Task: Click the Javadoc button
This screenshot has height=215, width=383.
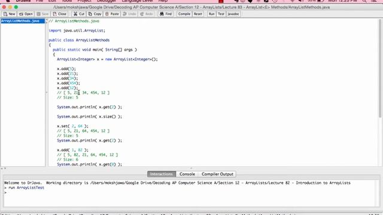Action: coord(233,14)
